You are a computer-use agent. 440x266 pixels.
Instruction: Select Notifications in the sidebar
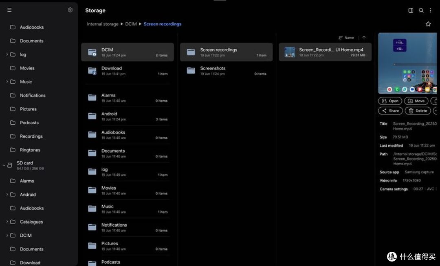click(x=33, y=95)
